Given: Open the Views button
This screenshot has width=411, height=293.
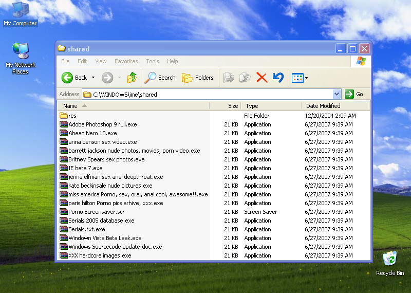Looking at the screenshot, I should pos(297,78).
